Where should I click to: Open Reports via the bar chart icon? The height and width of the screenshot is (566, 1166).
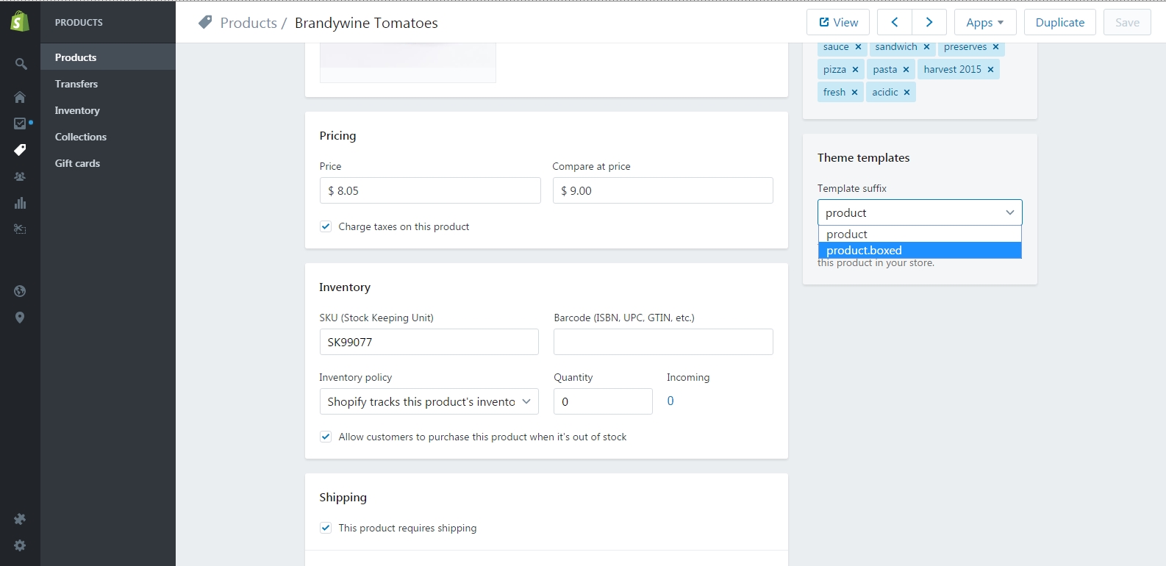click(x=20, y=203)
